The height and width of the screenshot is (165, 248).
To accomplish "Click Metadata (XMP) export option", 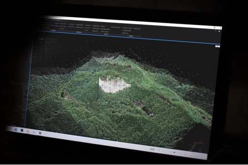I will (x=105, y=29).
